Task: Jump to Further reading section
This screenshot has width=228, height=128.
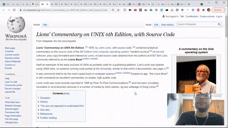Action: tap(48, 118)
